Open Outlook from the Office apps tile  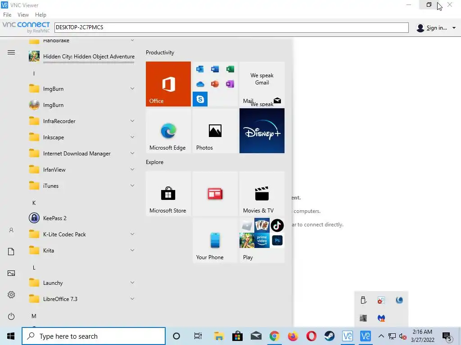tap(200, 69)
